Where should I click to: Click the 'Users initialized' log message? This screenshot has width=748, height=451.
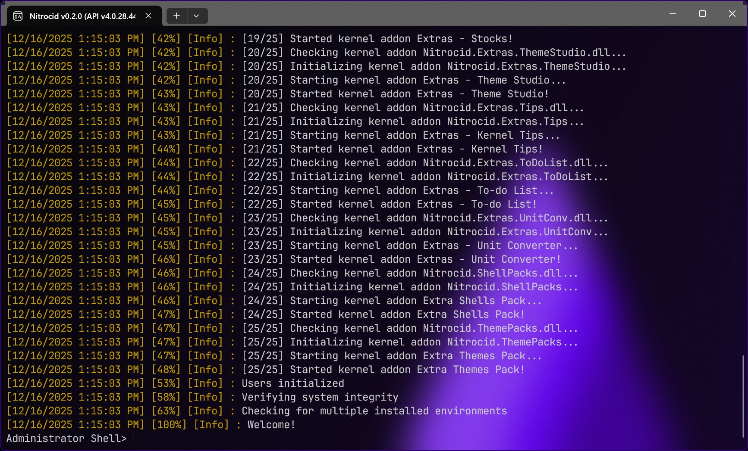pyautogui.click(x=293, y=383)
